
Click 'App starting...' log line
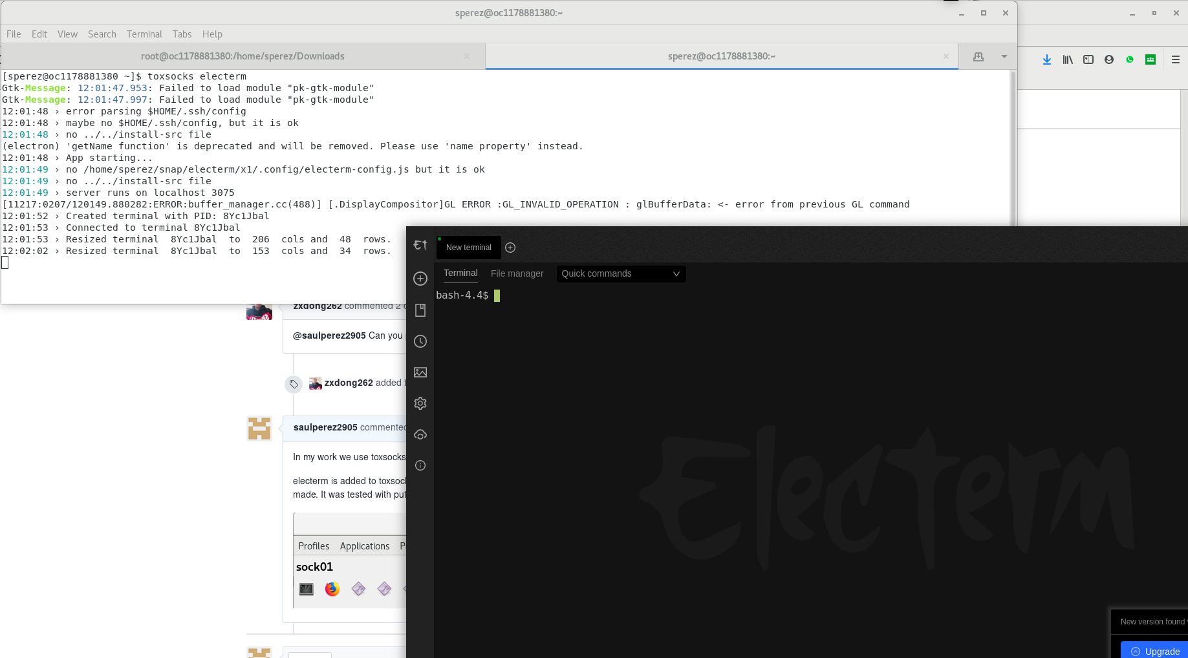pos(109,158)
